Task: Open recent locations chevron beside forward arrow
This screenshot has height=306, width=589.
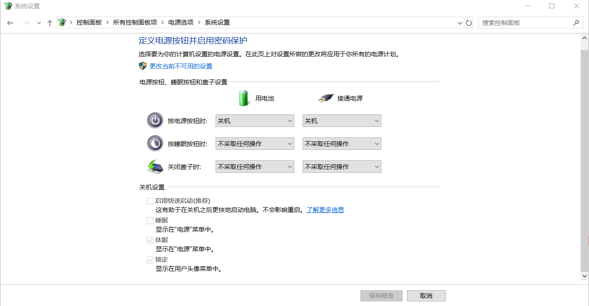Action: [x=39, y=23]
